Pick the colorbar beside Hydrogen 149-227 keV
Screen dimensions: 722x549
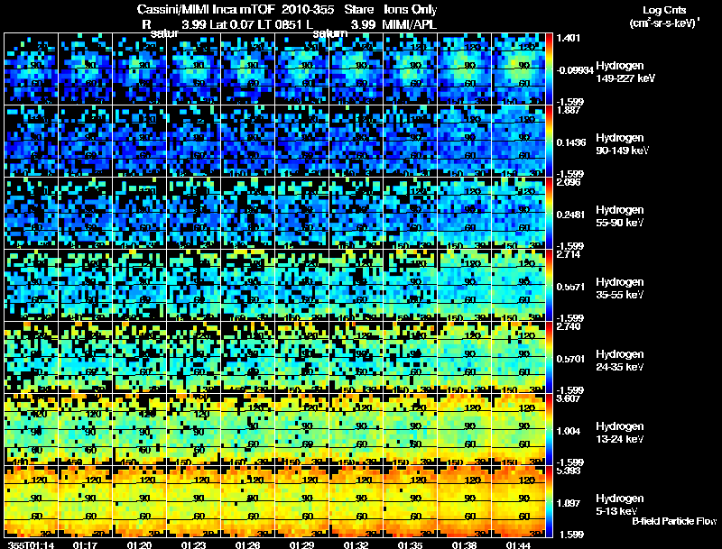(x=549, y=69)
